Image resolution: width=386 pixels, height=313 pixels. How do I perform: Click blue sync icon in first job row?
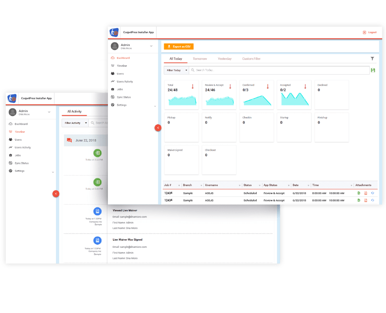(373, 193)
